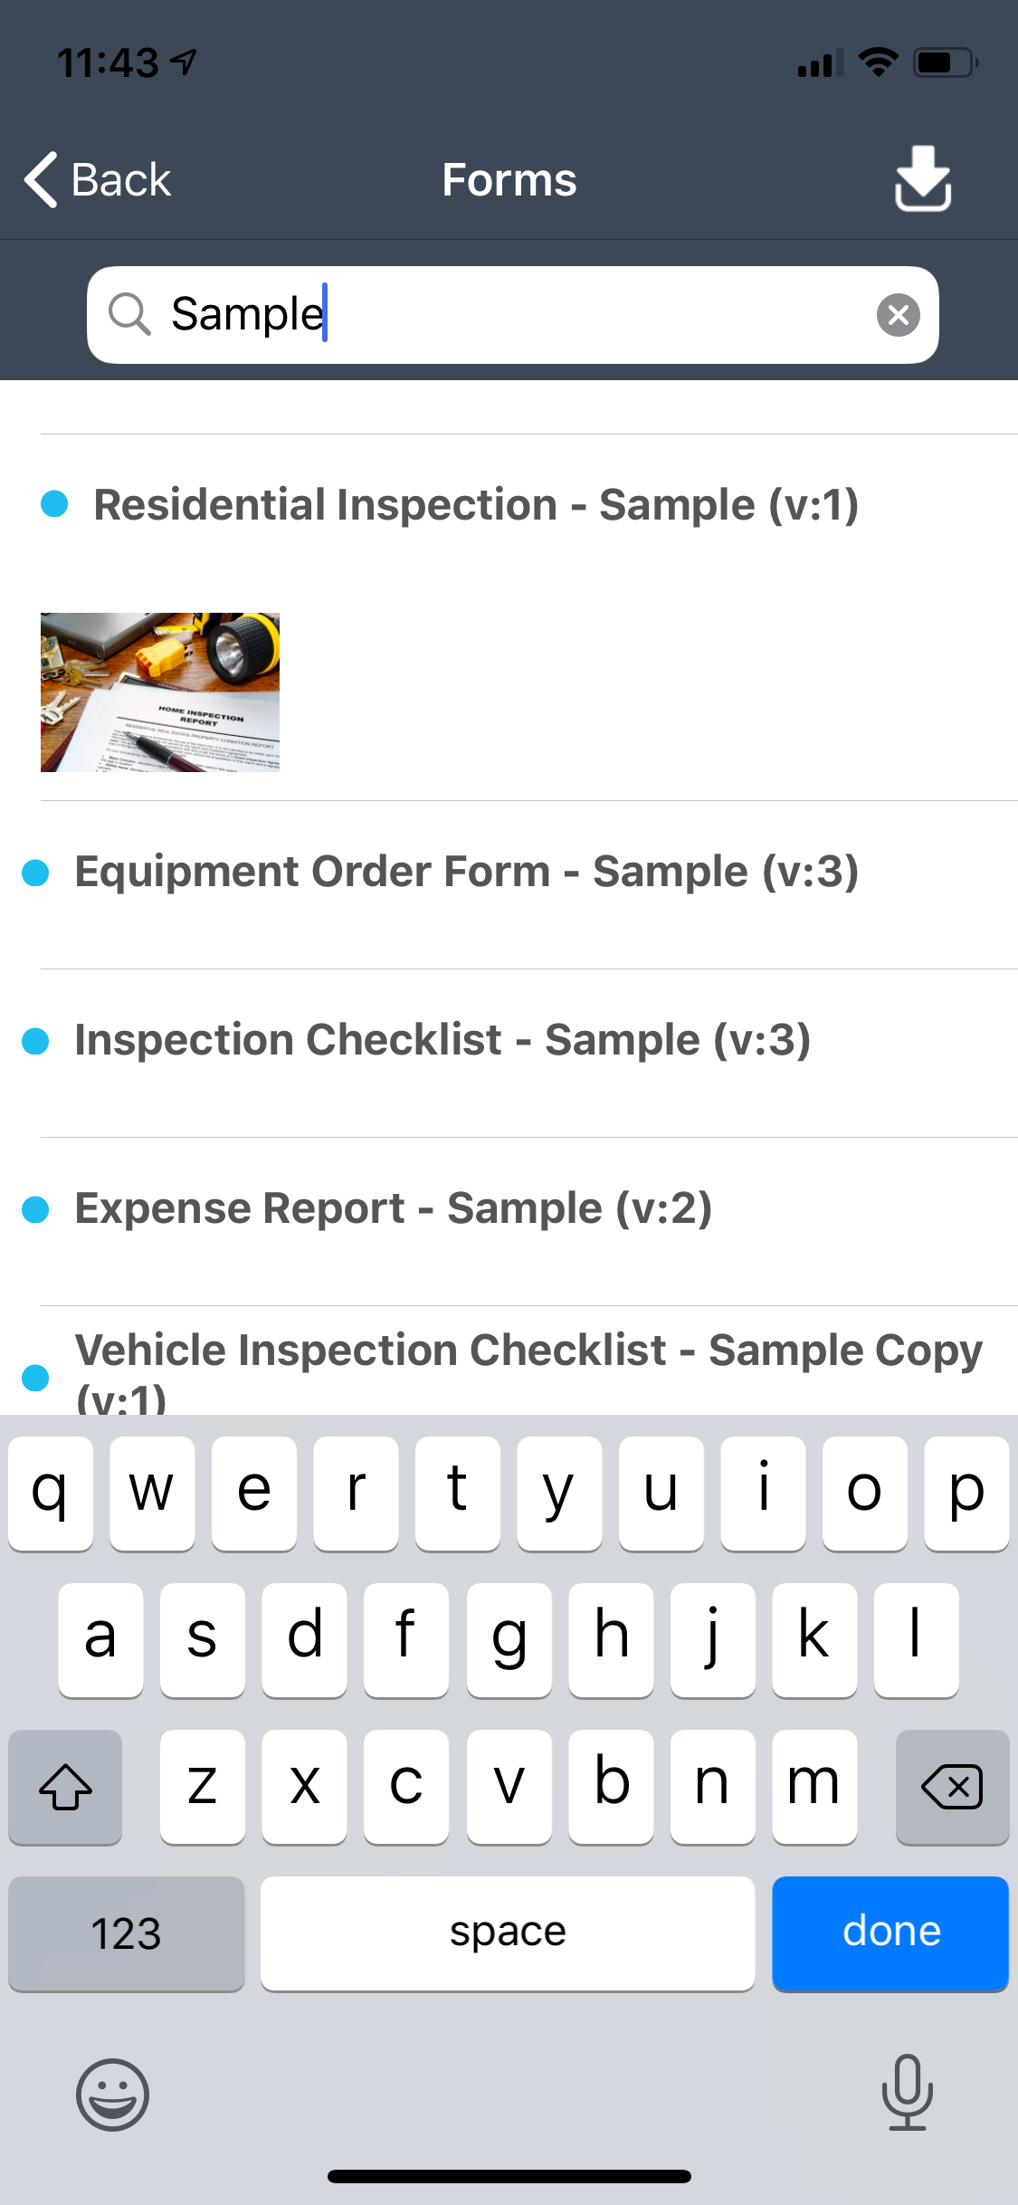The height and width of the screenshot is (2205, 1018).
Task: Open the emoji keyboard
Action: (112, 2094)
